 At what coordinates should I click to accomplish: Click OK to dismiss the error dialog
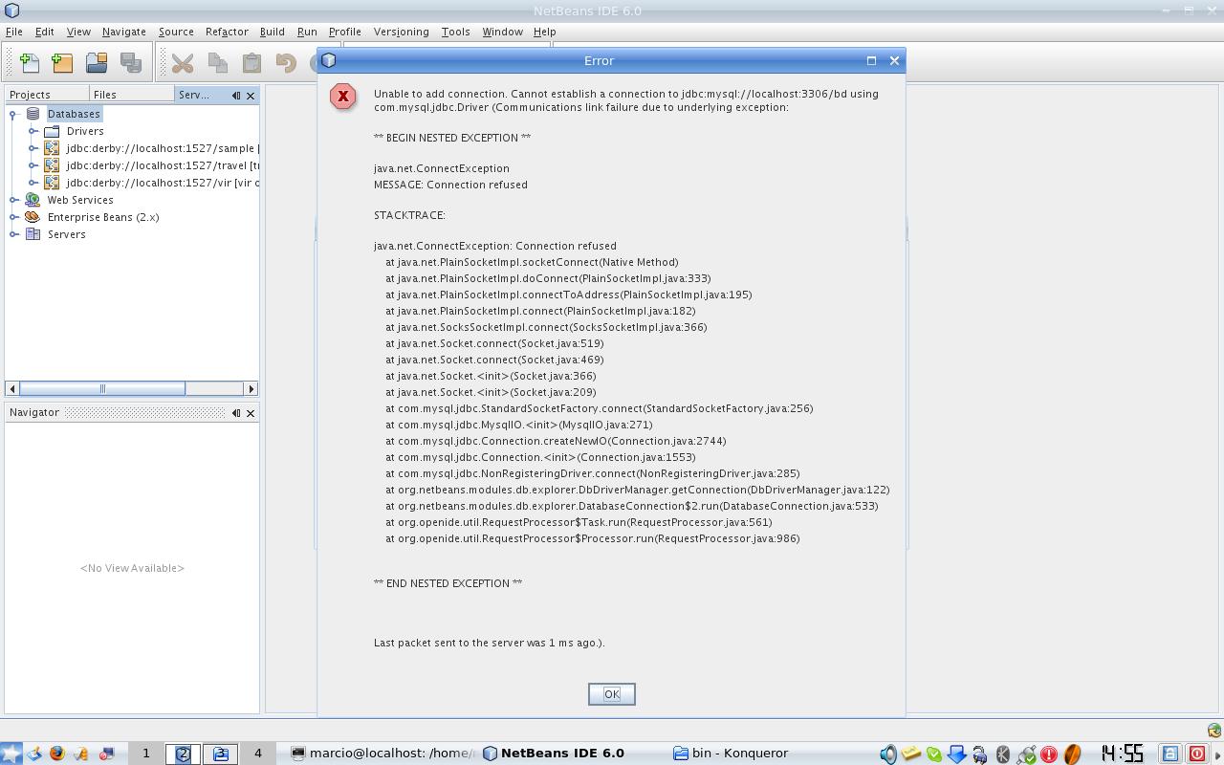612,694
